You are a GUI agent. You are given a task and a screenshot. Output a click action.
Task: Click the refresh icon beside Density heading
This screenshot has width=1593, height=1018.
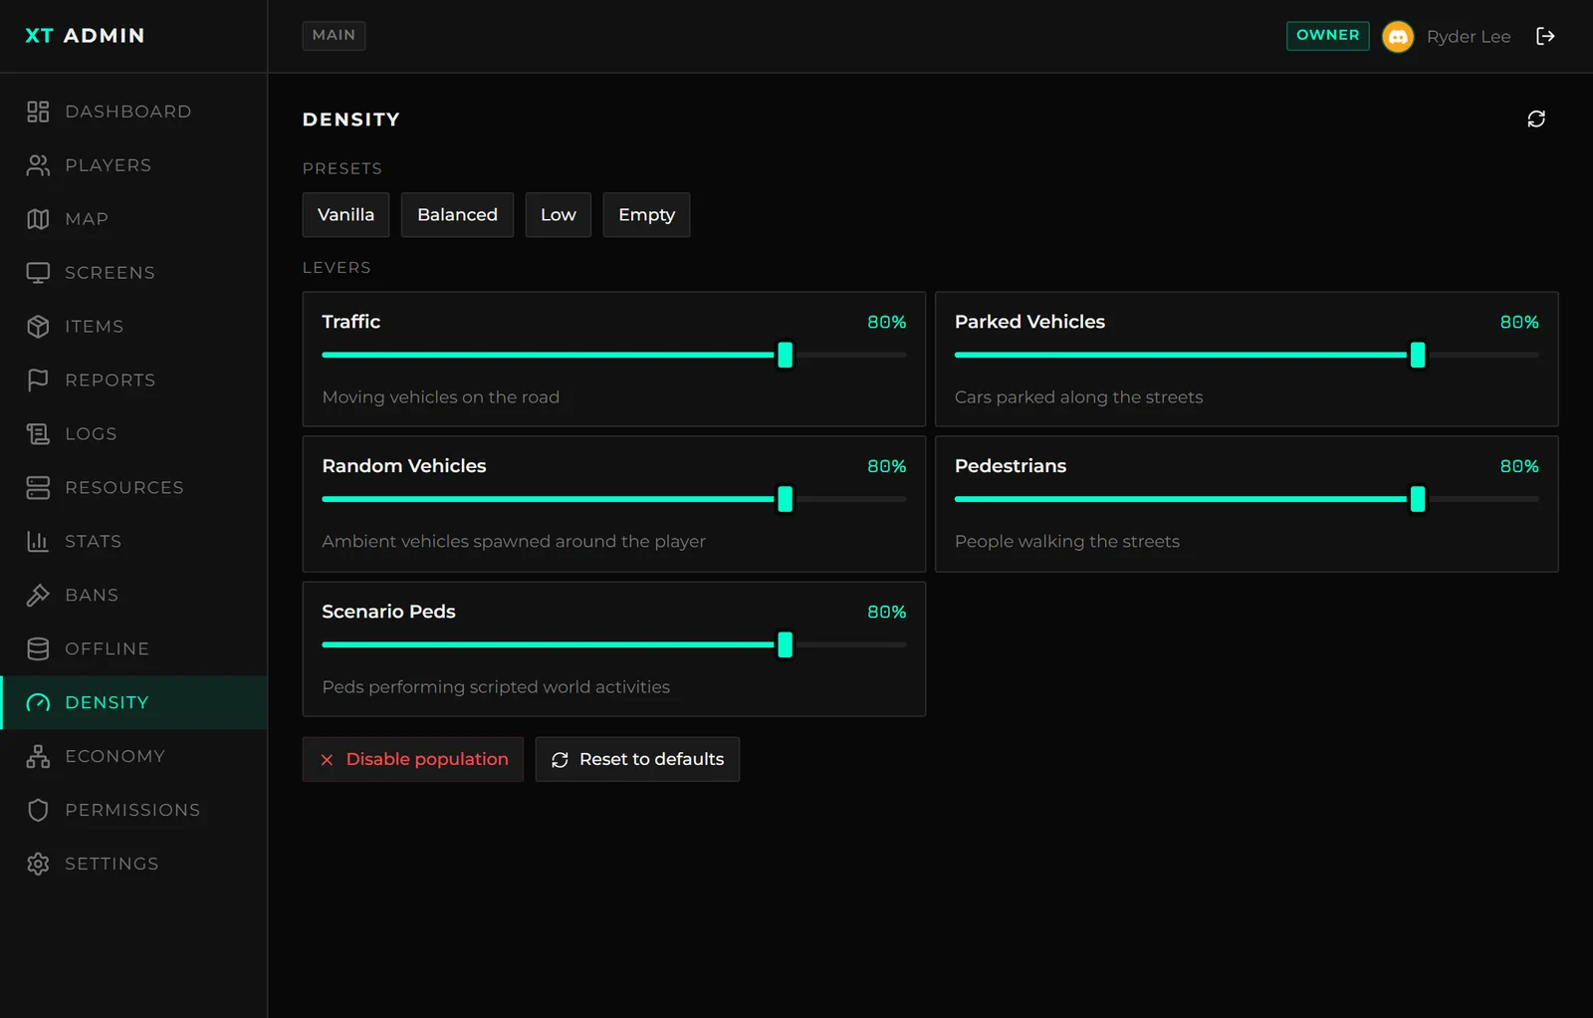pyautogui.click(x=1536, y=120)
